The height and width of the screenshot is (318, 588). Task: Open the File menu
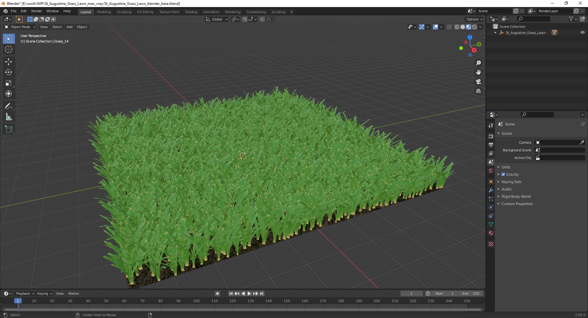coord(13,11)
